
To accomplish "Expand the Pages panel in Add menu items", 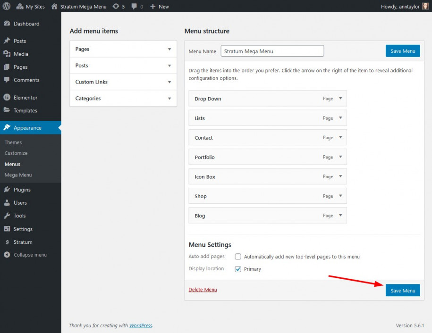I will 123,49.
